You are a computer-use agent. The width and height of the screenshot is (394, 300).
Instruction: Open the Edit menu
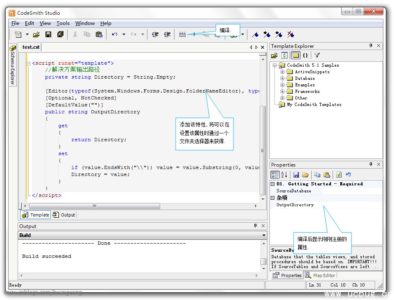[29, 23]
